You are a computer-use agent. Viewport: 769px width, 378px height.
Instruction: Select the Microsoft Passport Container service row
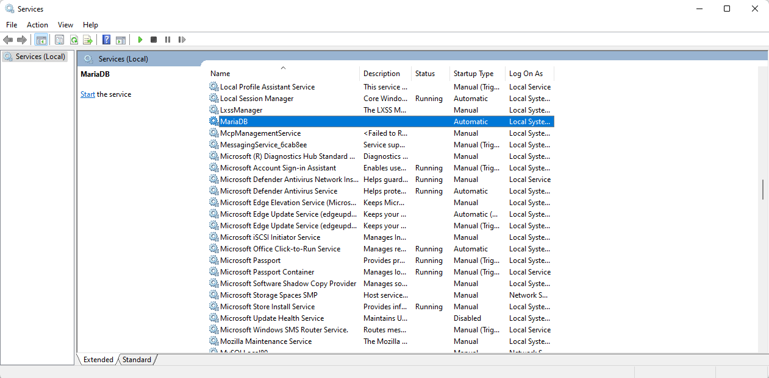tap(267, 272)
